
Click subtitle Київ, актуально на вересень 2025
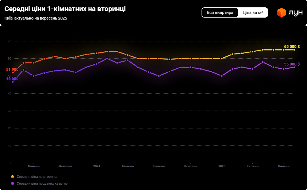point(36,18)
